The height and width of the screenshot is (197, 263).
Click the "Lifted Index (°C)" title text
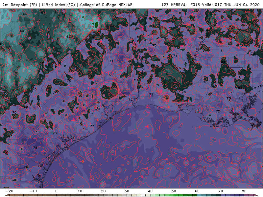[59, 5]
